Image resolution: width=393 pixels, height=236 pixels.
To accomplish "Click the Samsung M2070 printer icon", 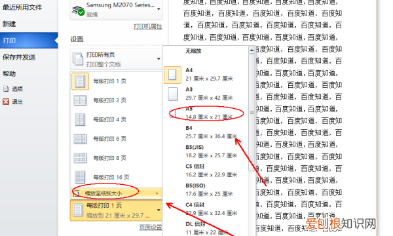I will [x=78, y=10].
